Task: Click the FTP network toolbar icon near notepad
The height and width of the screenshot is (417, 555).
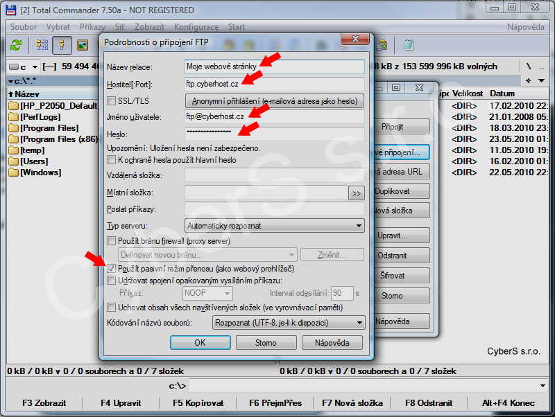Action: coord(382,45)
